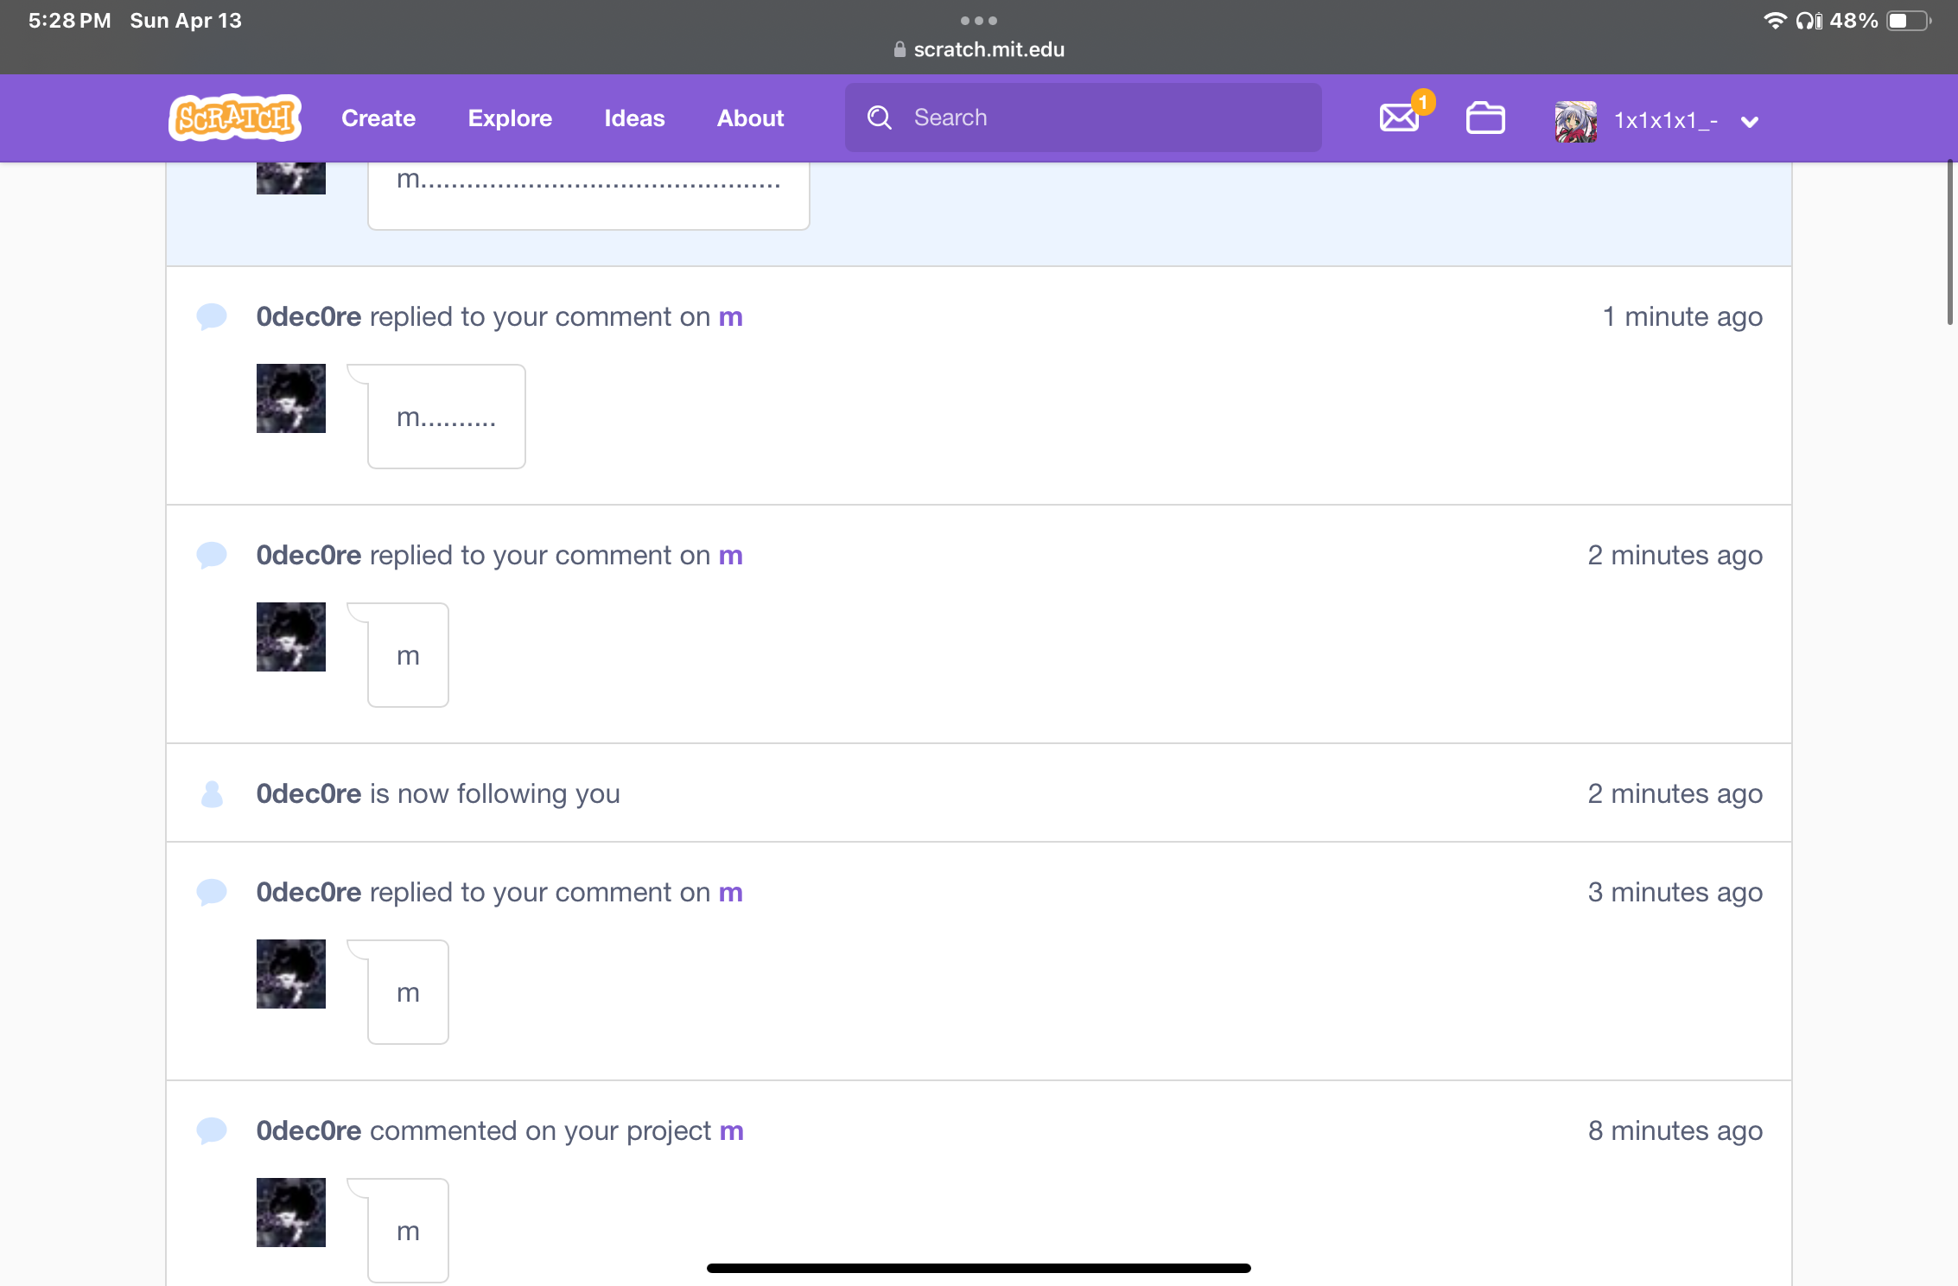Tap the three dots above the address bar
1958x1286 pixels.
[x=978, y=21]
